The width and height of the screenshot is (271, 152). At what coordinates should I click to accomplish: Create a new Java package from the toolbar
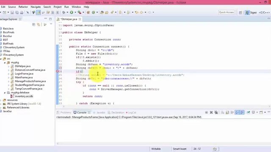point(88,12)
